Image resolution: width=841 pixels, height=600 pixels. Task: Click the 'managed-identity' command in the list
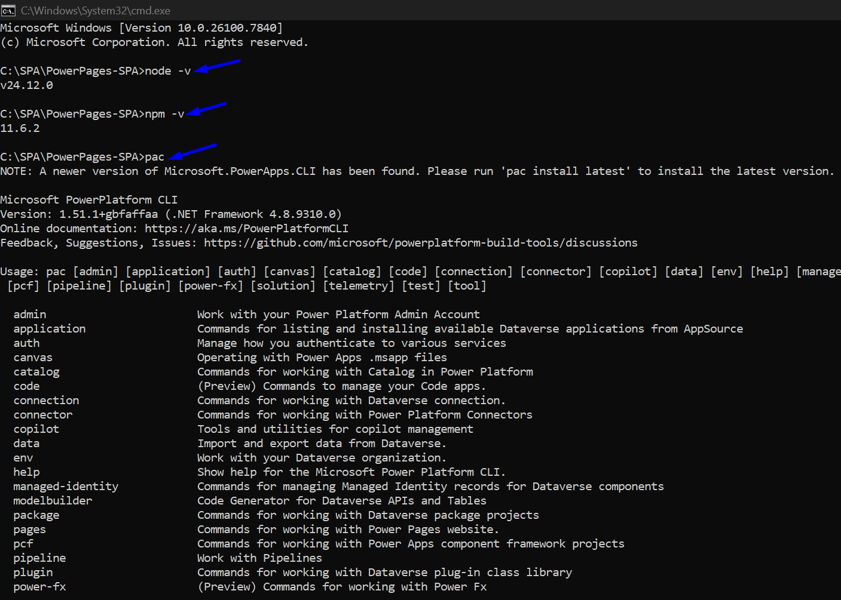coord(66,487)
